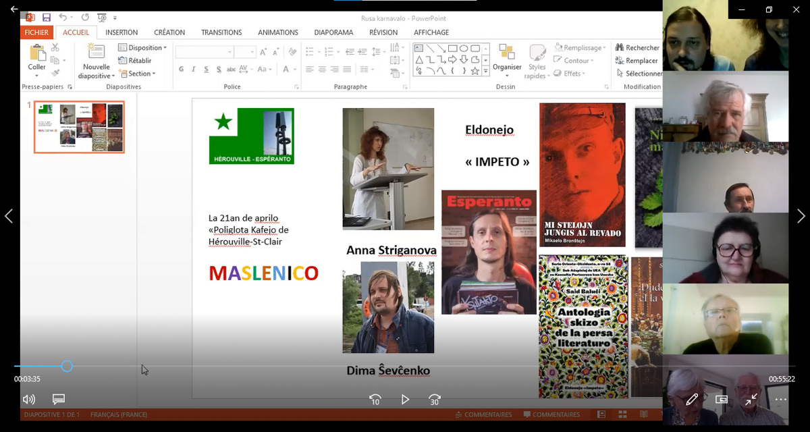Mute the video using the speaker icon
The width and height of the screenshot is (810, 432).
(x=28, y=400)
